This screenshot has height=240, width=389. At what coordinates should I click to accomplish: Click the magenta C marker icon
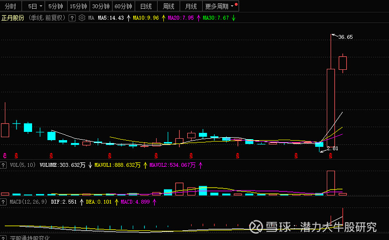click(5, 156)
